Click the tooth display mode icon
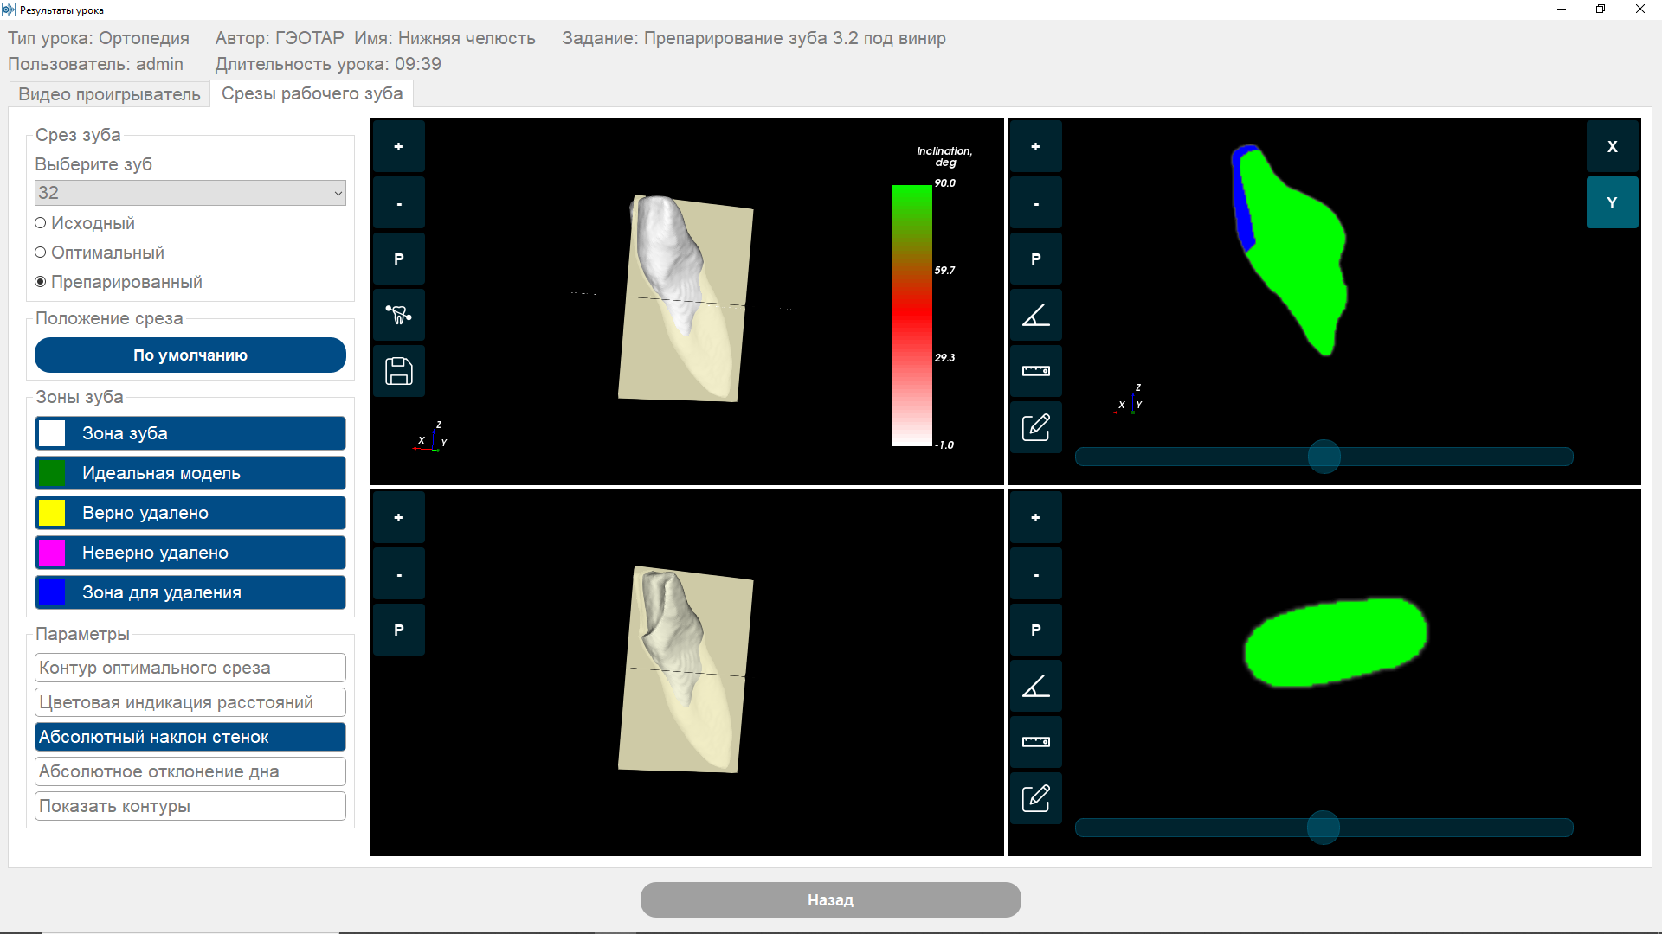This screenshot has height=934, width=1662. (x=398, y=315)
